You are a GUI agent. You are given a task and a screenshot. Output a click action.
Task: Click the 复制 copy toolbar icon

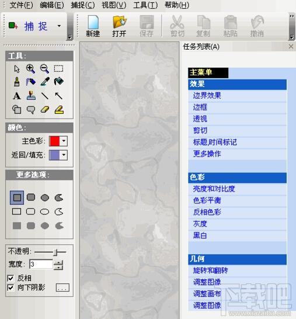tap(203, 26)
